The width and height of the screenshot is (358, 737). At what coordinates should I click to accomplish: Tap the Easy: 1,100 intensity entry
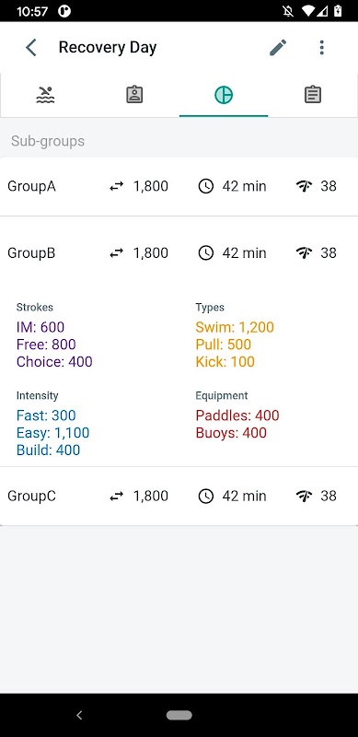52,433
